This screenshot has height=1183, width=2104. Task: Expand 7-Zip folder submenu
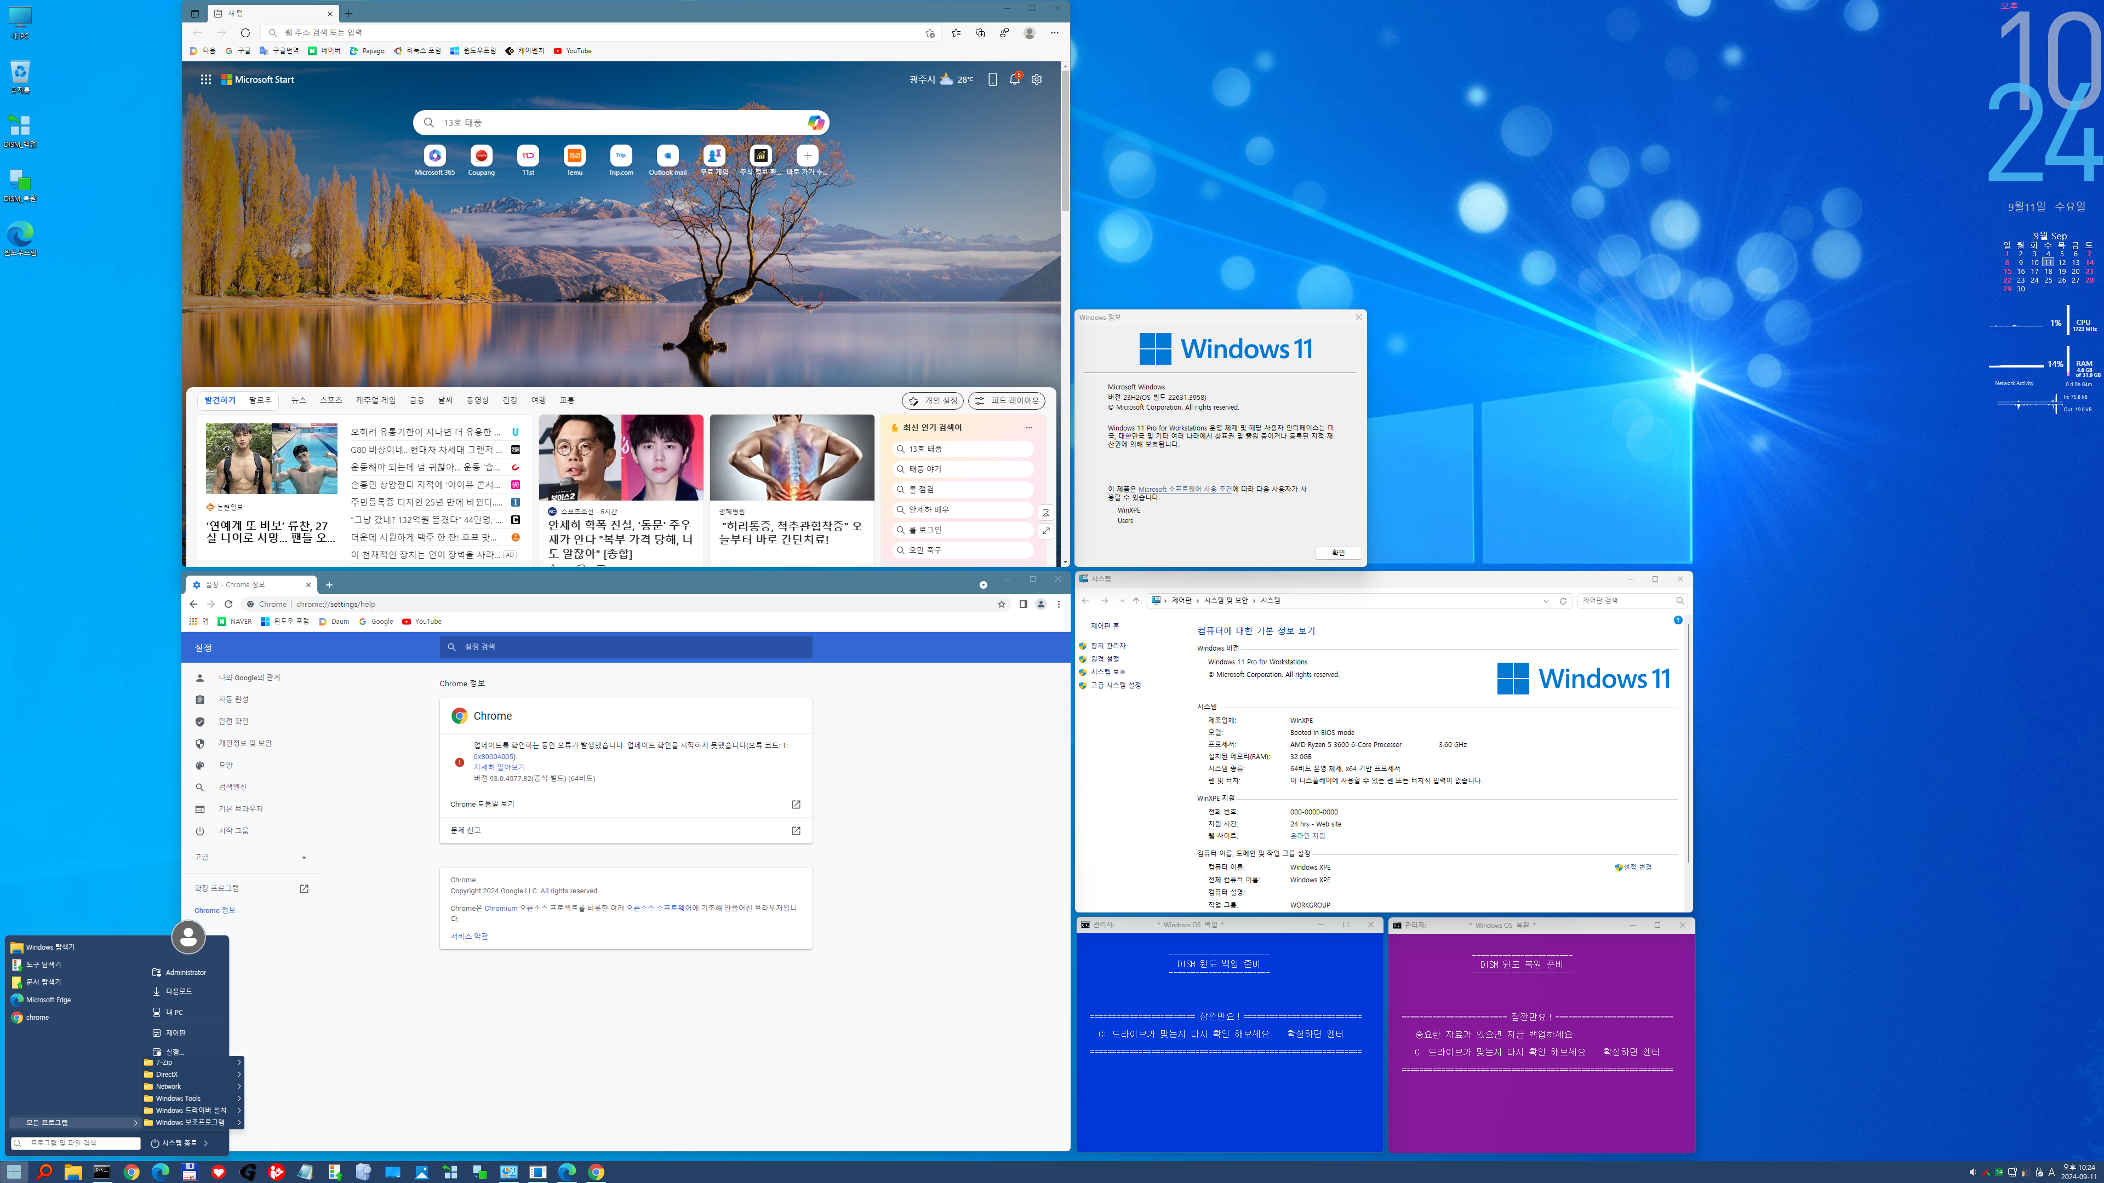(x=193, y=1062)
